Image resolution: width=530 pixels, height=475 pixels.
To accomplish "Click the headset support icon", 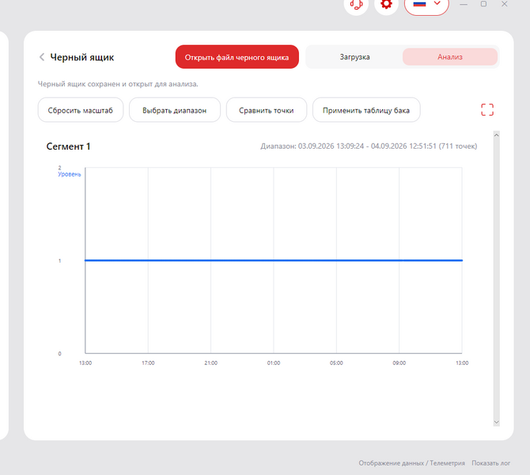I will click(356, 4).
